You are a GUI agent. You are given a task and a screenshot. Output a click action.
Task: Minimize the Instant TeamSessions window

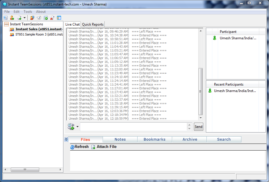coord(241,3)
